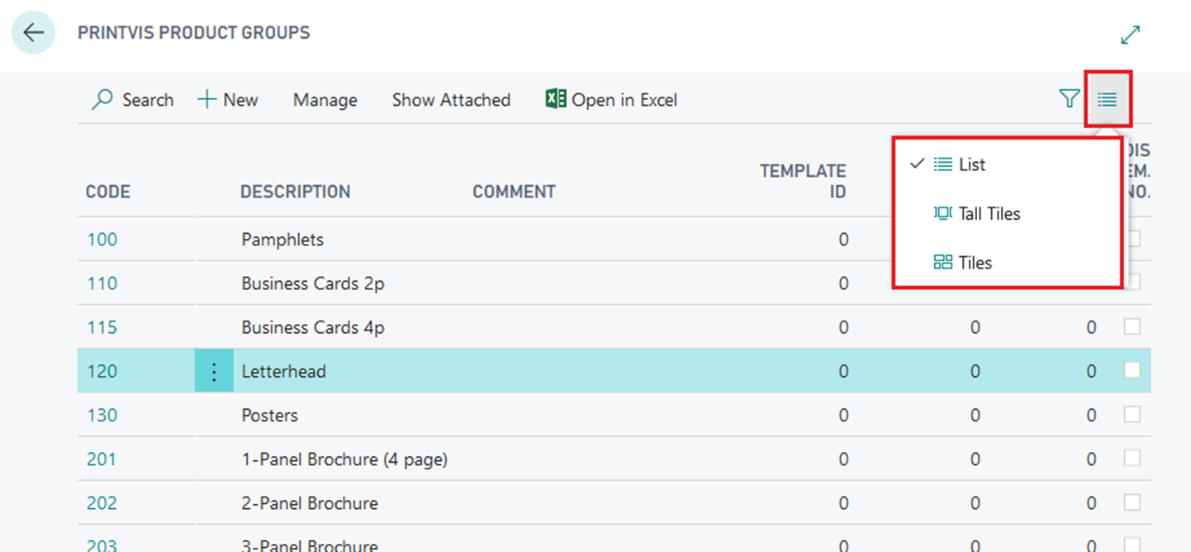Click the New plus icon
Image resolution: width=1191 pixels, height=552 pixels.
point(206,100)
